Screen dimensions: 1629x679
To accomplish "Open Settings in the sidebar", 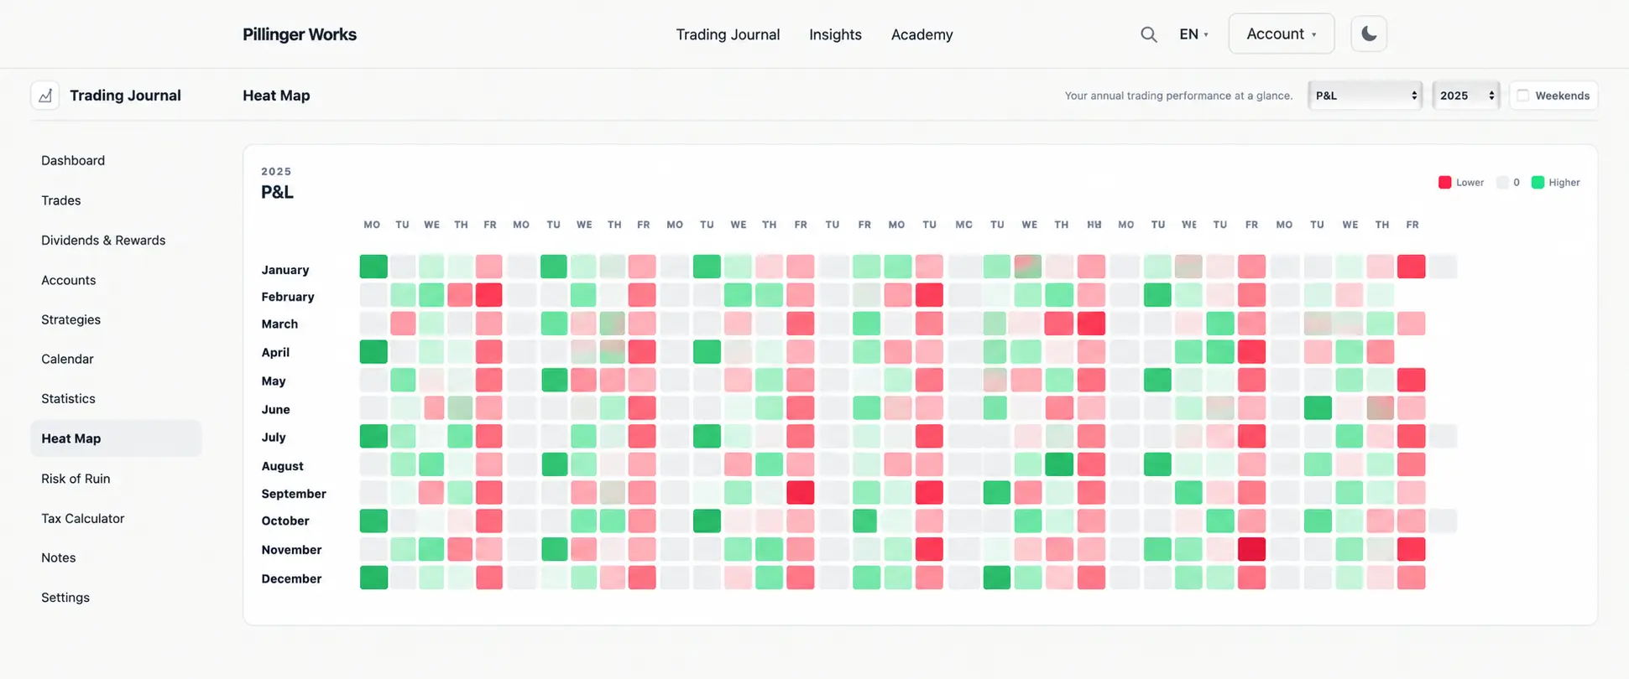I will (x=116, y=597).
